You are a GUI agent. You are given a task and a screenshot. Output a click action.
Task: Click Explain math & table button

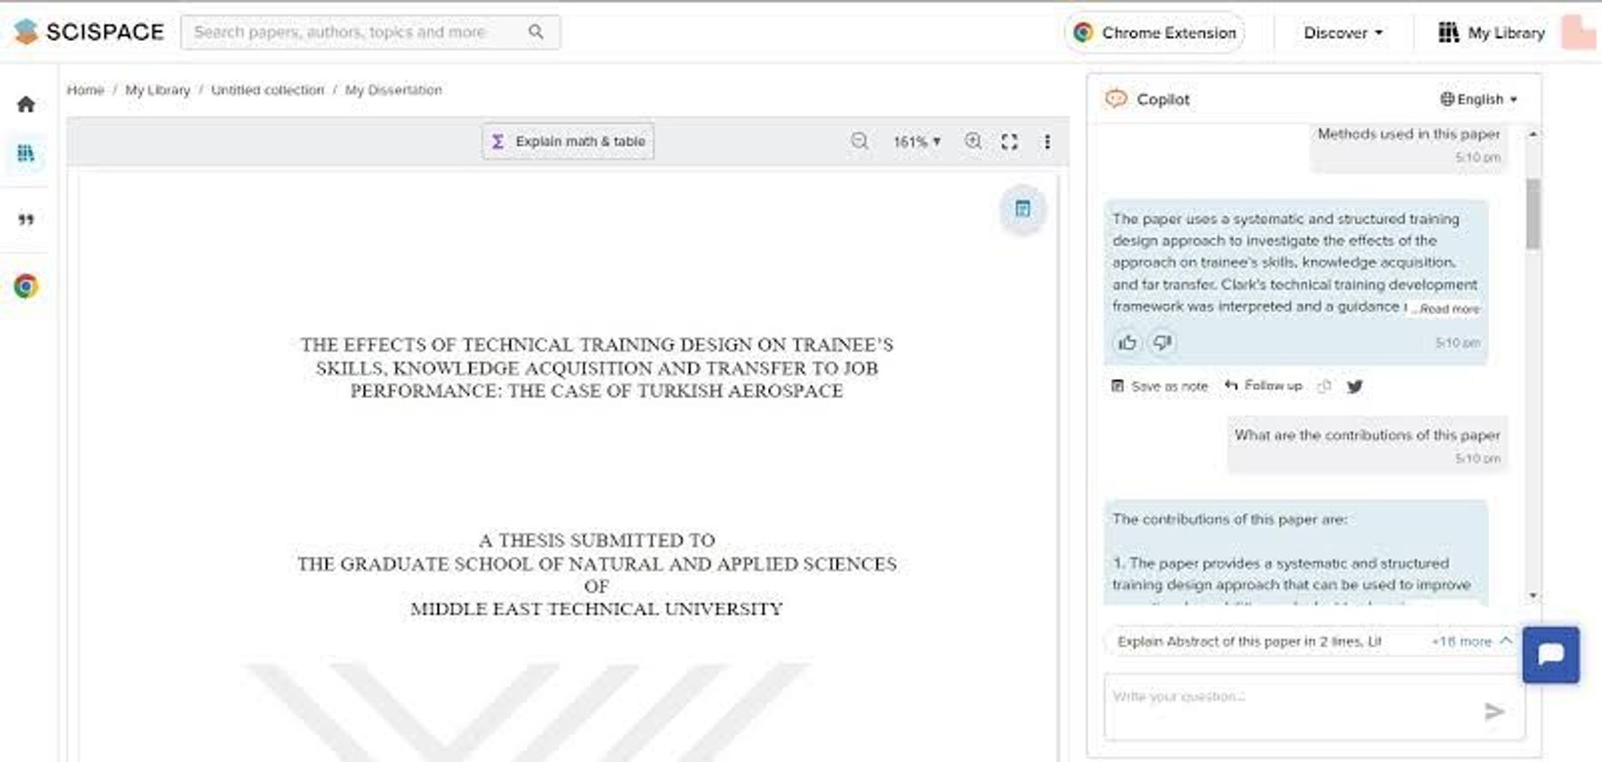click(x=568, y=142)
